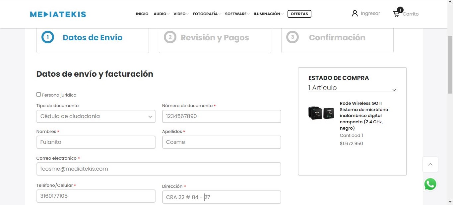Click step 1 circle icon
Image resolution: width=453 pixels, height=205 pixels.
(48, 37)
